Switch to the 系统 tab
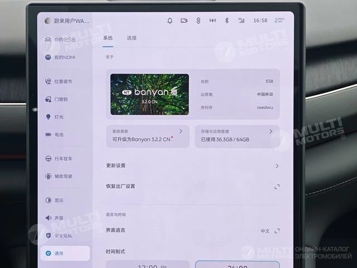This screenshot has width=357, height=268. pyautogui.click(x=108, y=38)
